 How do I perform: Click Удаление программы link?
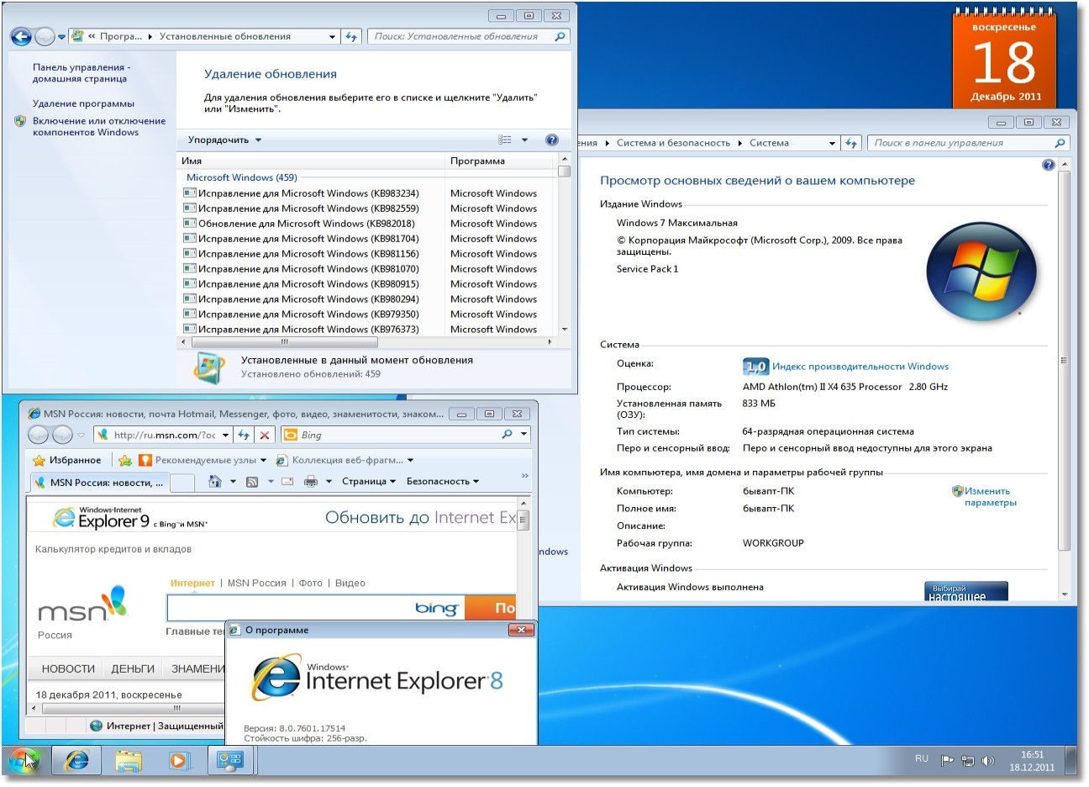tap(83, 103)
